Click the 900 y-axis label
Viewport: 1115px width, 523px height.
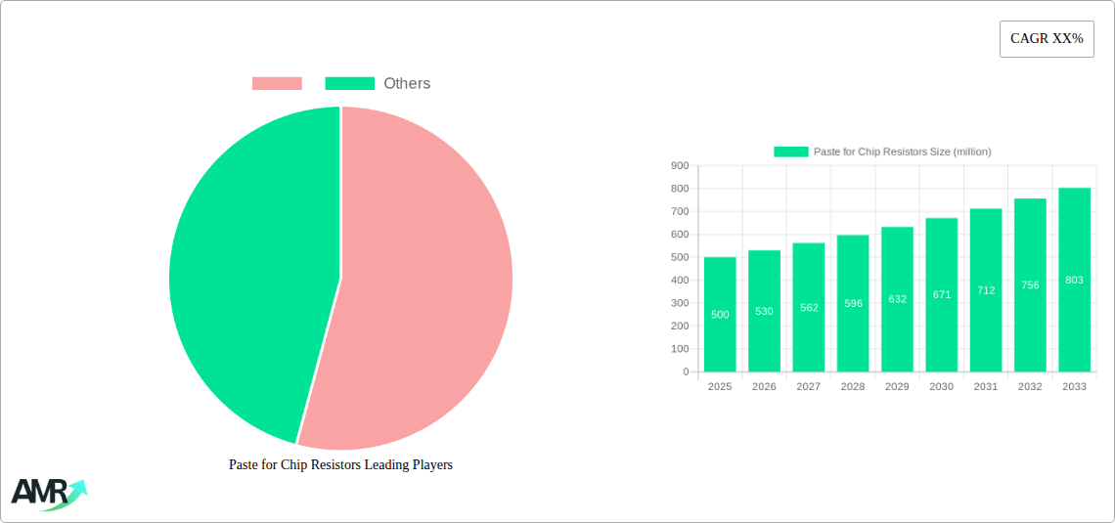(679, 166)
